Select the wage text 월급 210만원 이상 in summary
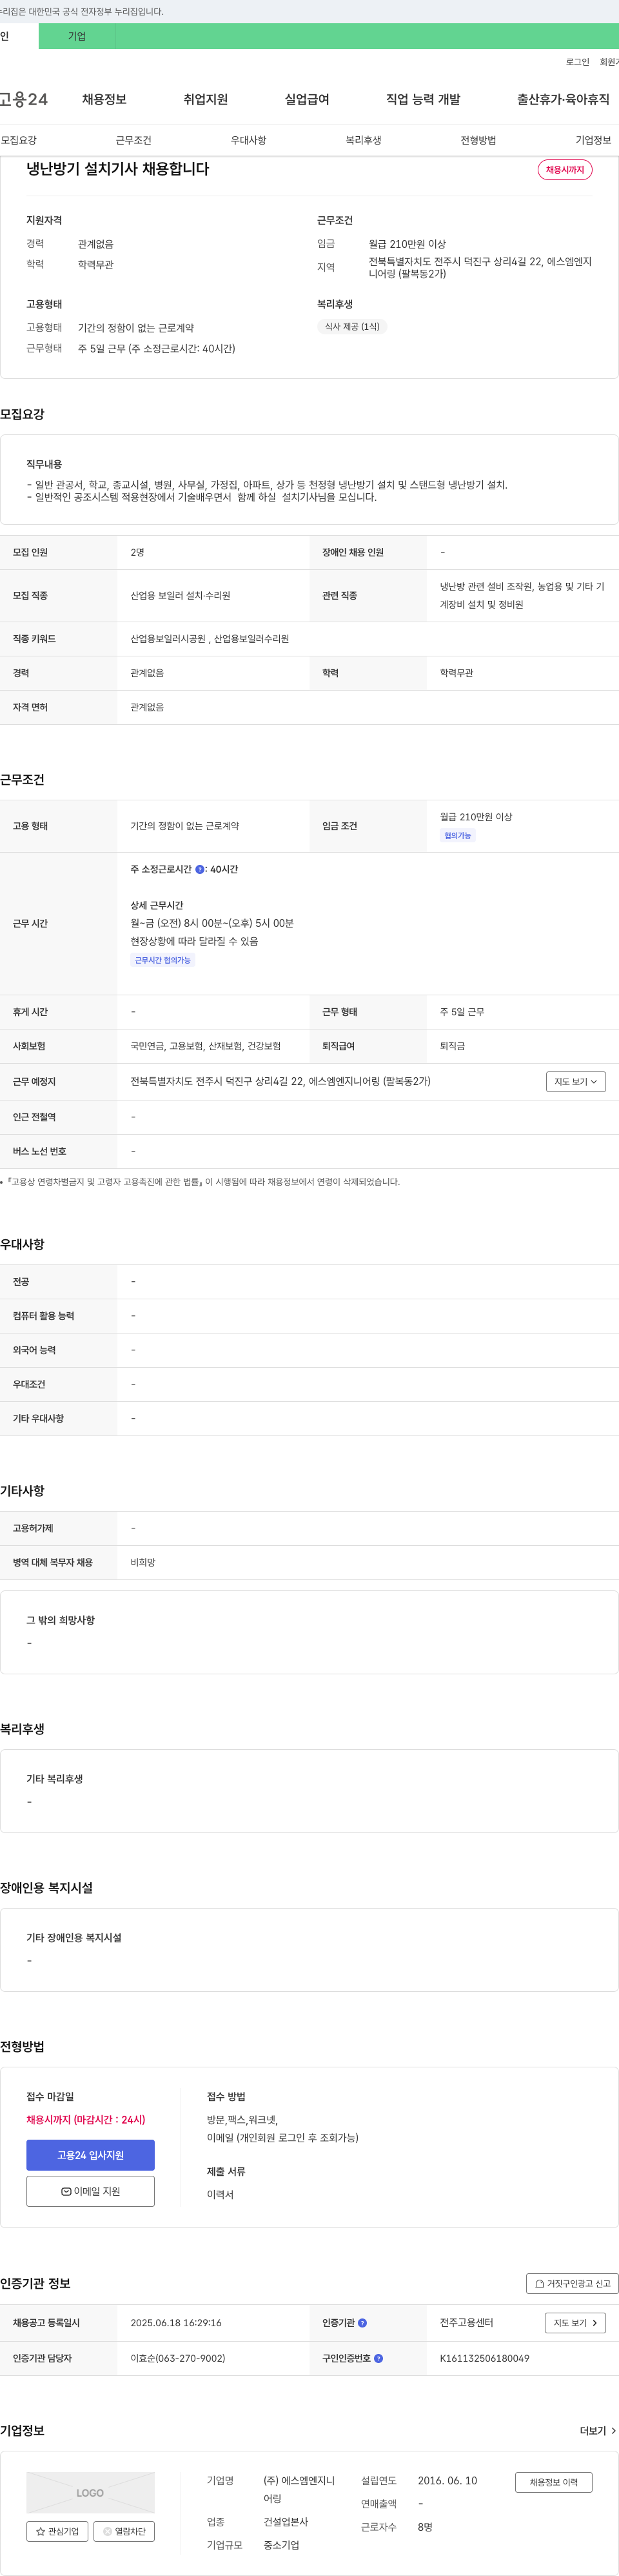The image size is (619, 2576). tap(408, 244)
